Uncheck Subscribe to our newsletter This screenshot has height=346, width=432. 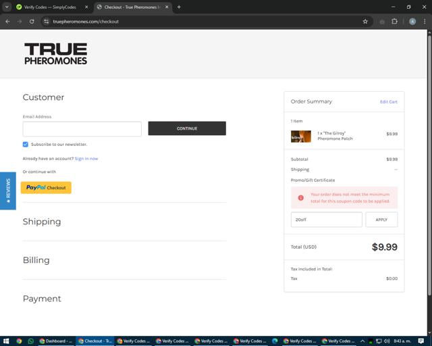(26, 145)
